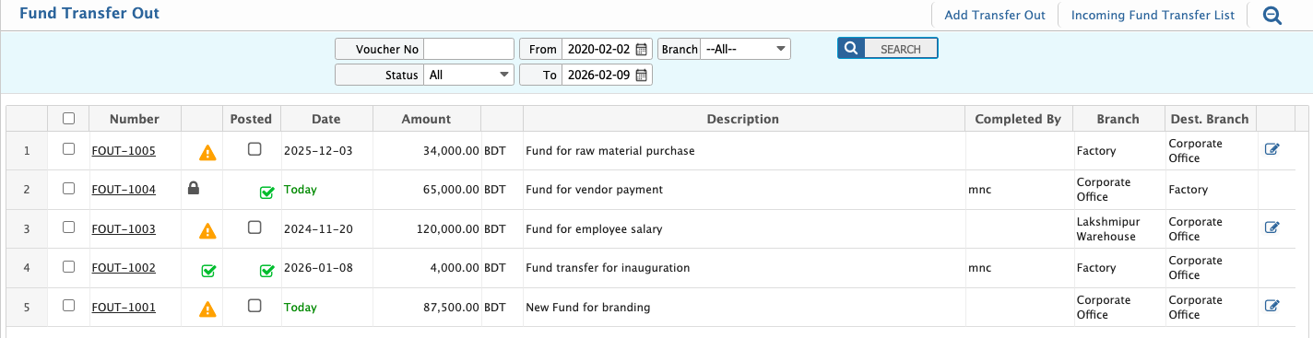Click the green status check for FOUT-1002

pos(208,270)
